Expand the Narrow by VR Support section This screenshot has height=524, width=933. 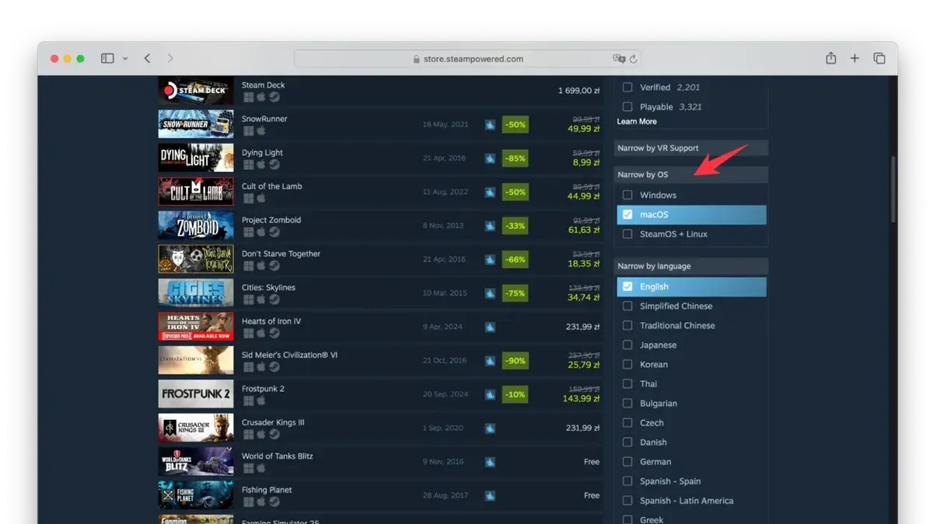pyautogui.click(x=691, y=148)
